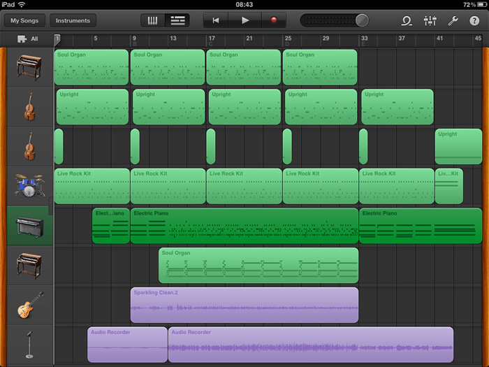Pull the track header expand handle

50,206
